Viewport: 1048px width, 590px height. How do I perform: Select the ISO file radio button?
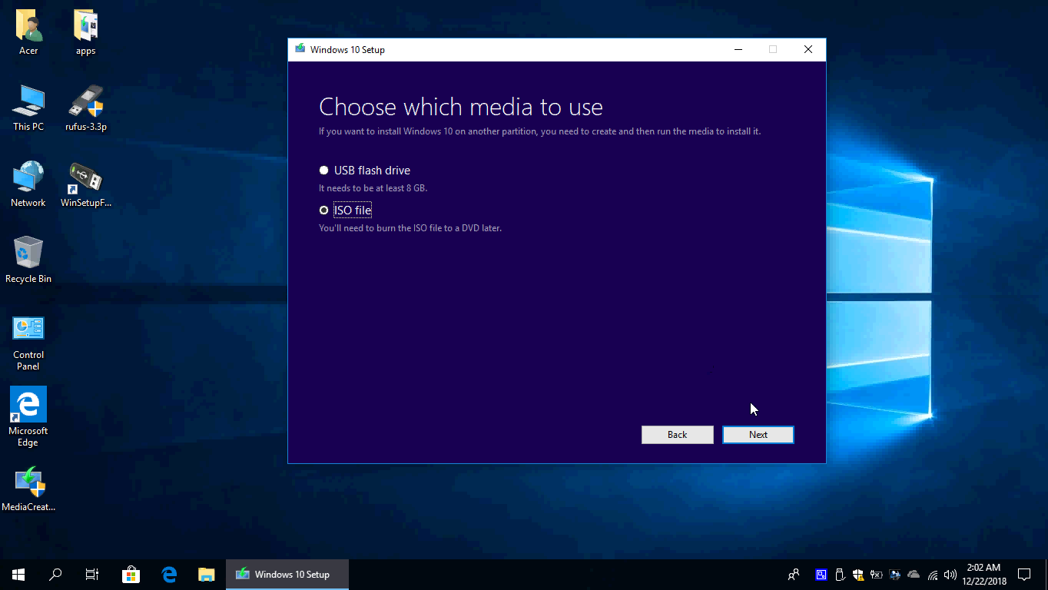point(323,210)
